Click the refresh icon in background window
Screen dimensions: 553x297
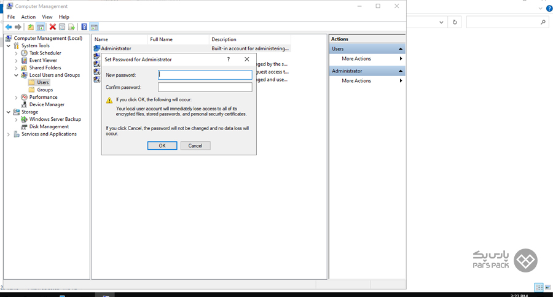click(455, 22)
